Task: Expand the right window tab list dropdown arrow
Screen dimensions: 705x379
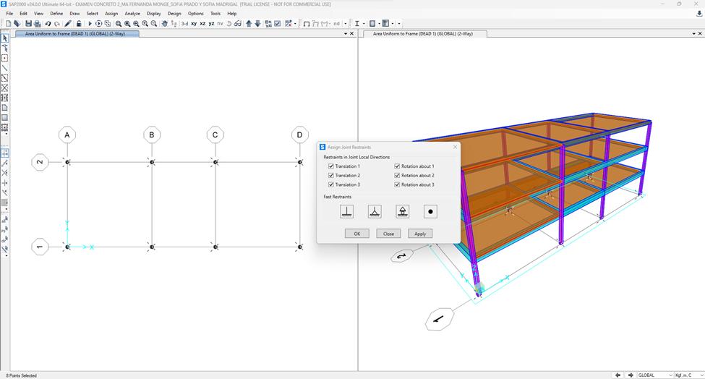Action: pos(694,34)
